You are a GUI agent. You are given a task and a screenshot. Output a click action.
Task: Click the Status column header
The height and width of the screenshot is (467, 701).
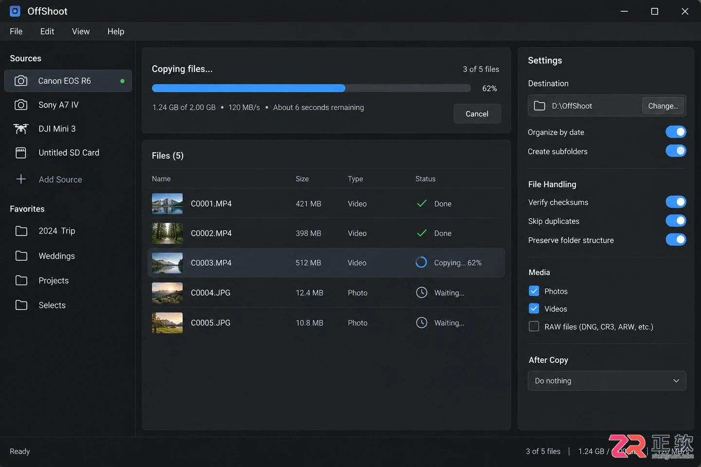pos(425,179)
